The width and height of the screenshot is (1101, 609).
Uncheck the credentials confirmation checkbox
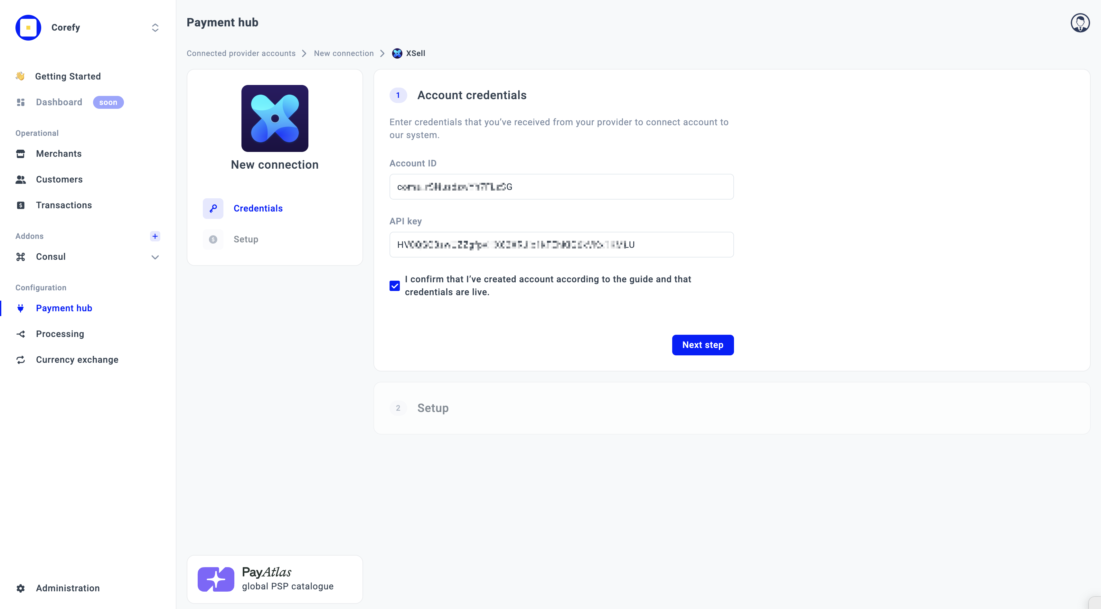pyautogui.click(x=394, y=286)
